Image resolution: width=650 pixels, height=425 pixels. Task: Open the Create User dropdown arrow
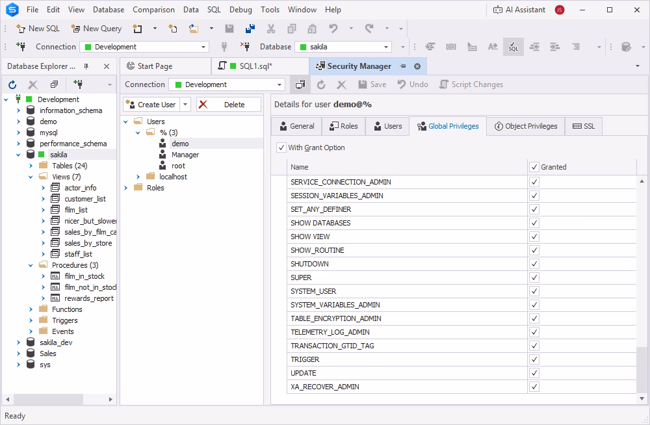pyautogui.click(x=185, y=105)
